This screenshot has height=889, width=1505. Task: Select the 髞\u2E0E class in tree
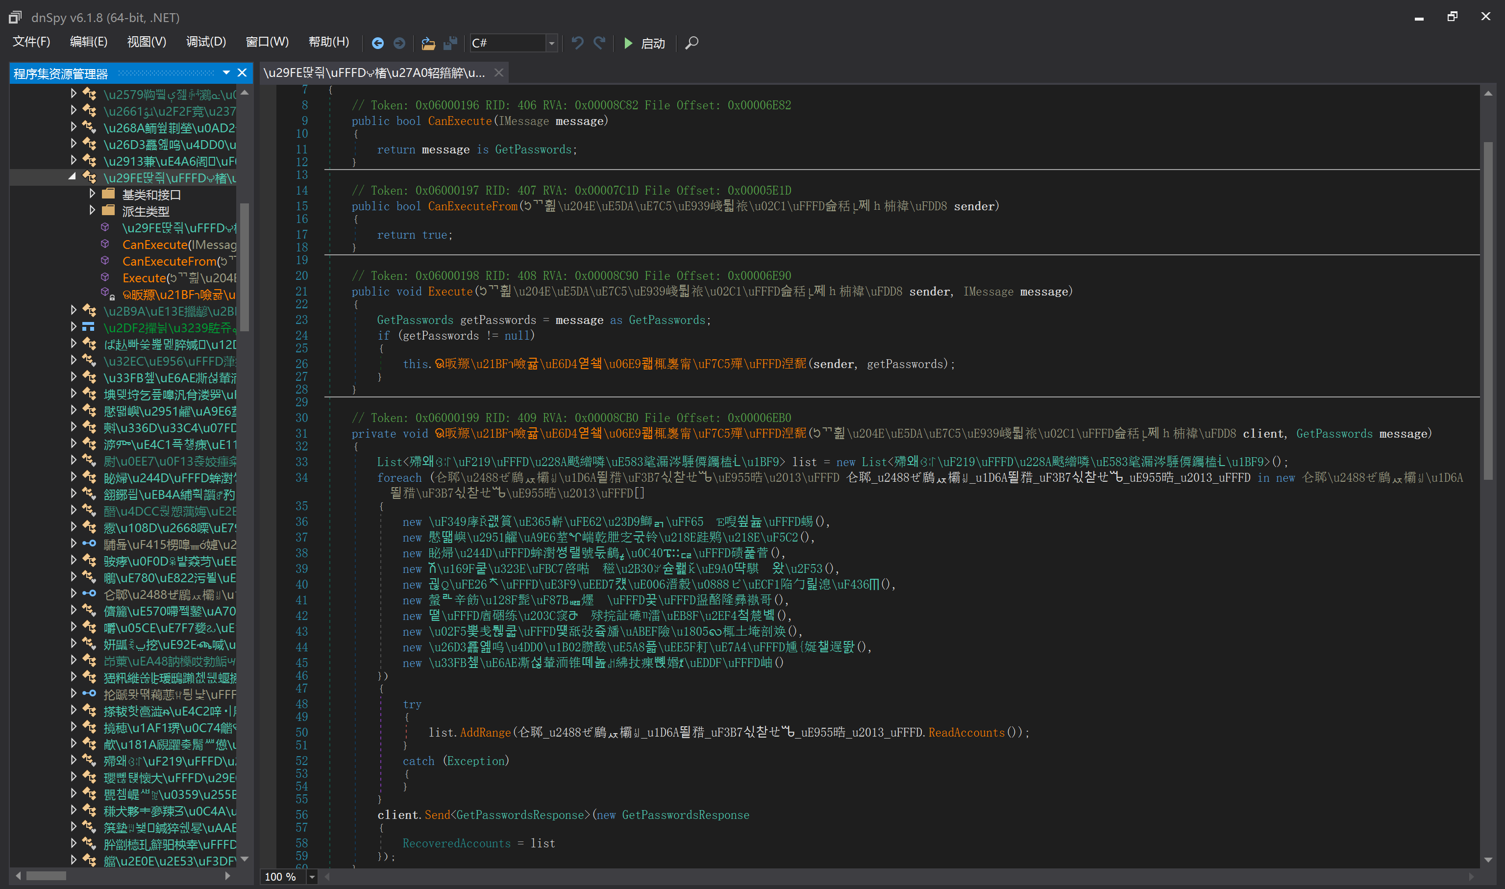pyautogui.click(x=170, y=861)
